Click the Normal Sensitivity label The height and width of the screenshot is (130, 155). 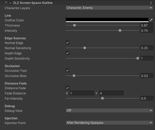(18, 48)
